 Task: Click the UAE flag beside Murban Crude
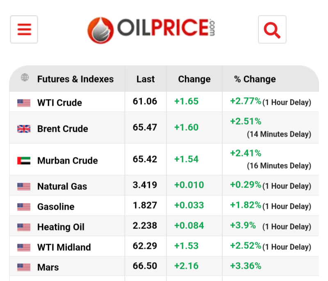pyautogui.click(x=24, y=161)
